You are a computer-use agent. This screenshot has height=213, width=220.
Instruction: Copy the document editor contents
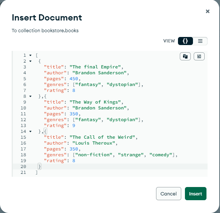coord(185,56)
